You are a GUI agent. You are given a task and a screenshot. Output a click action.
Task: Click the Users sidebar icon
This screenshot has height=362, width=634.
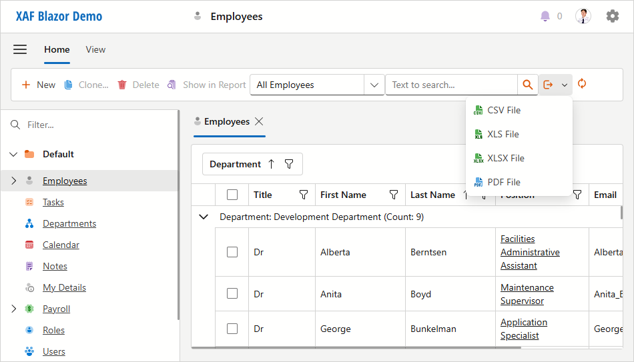(x=29, y=351)
